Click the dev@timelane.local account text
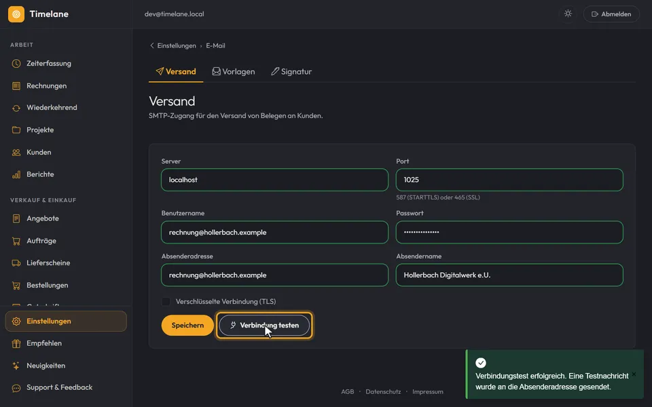The image size is (652, 407). tap(175, 14)
